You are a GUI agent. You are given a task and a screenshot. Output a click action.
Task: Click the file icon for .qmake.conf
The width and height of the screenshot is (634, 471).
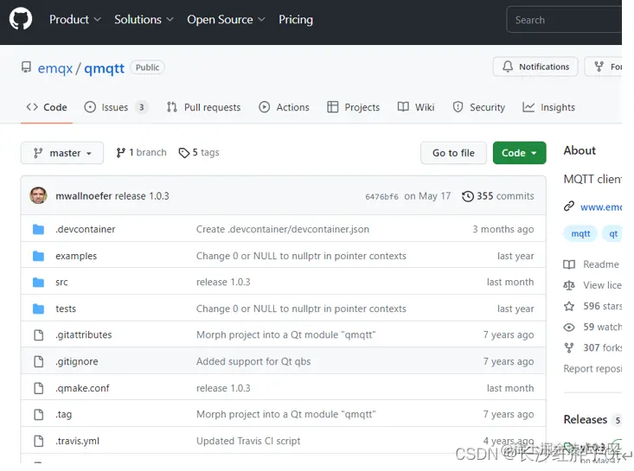[x=38, y=388]
